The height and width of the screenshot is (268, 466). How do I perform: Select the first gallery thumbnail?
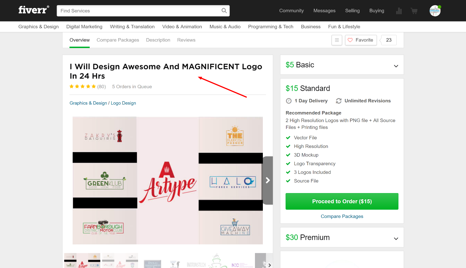[82, 261]
